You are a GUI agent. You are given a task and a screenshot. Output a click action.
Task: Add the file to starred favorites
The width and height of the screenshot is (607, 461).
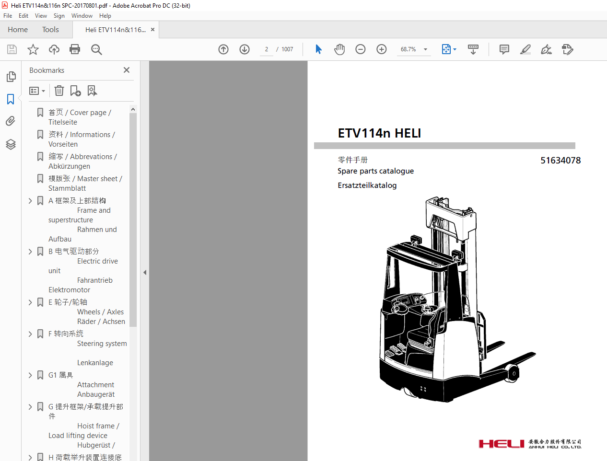33,49
